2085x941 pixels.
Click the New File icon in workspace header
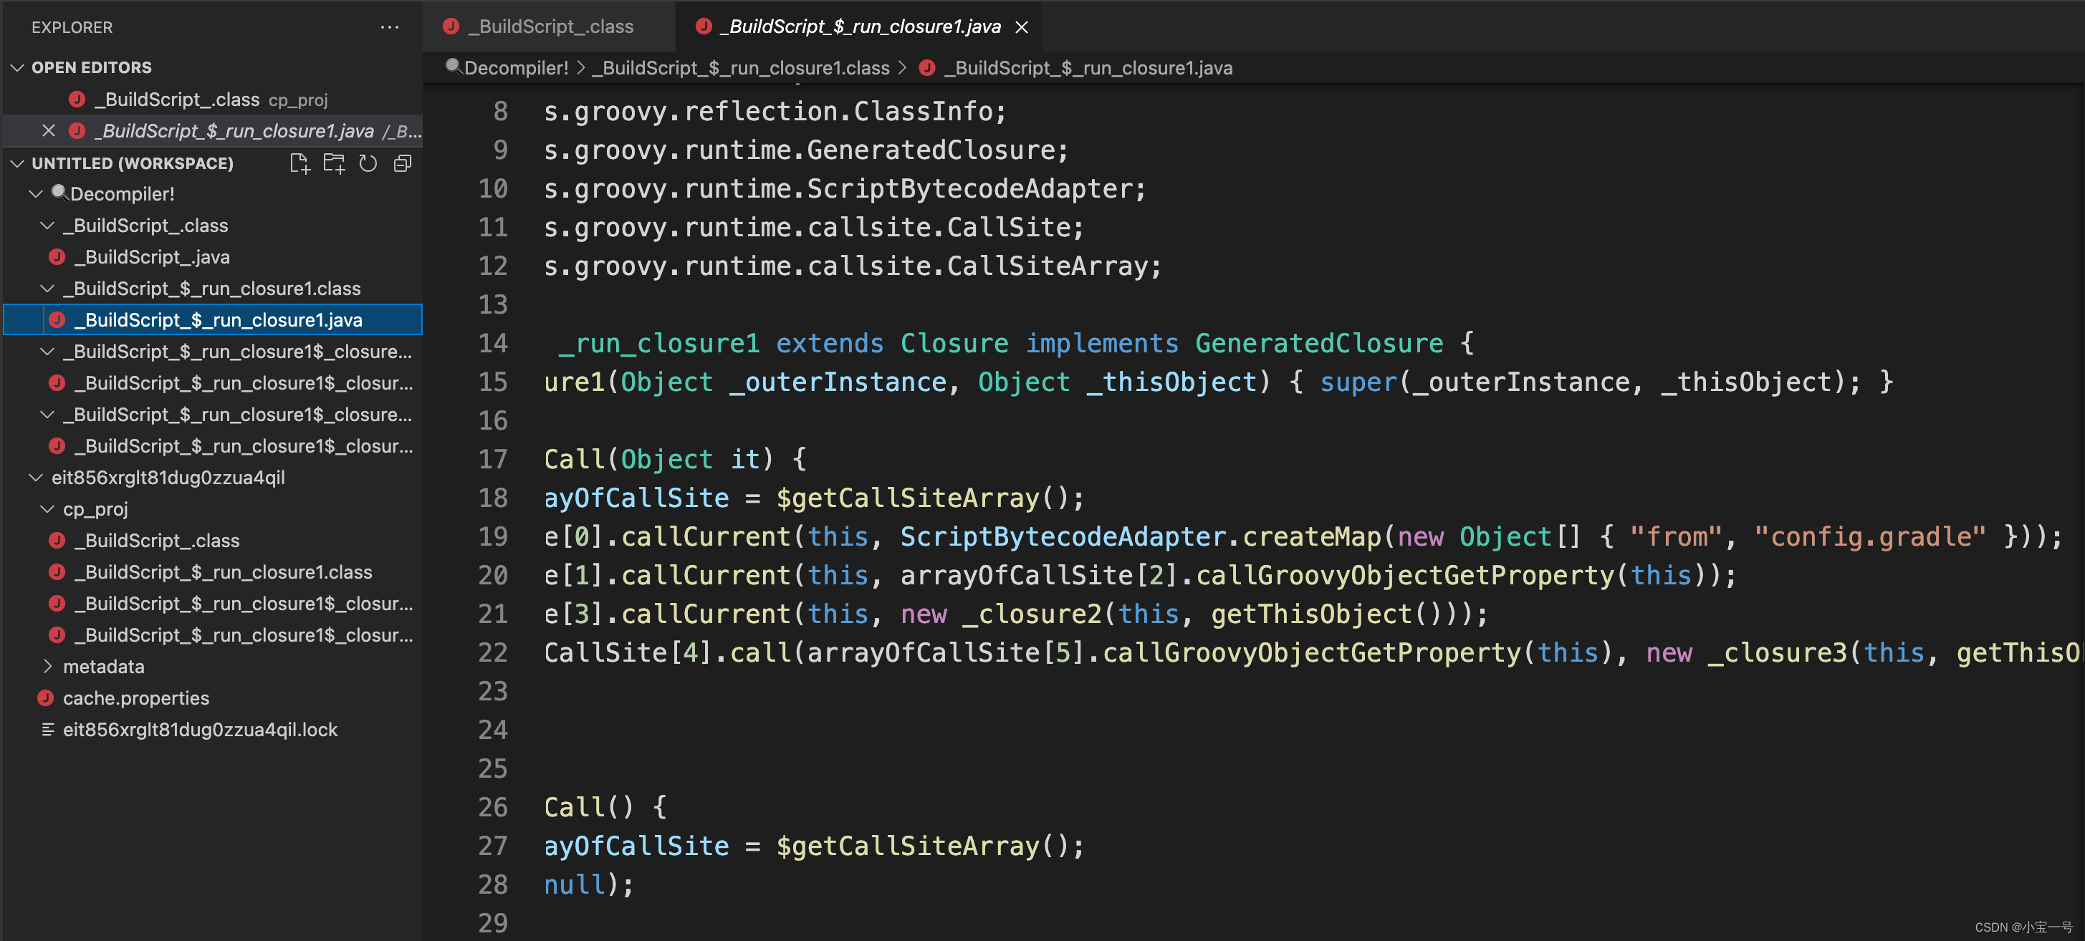(299, 164)
